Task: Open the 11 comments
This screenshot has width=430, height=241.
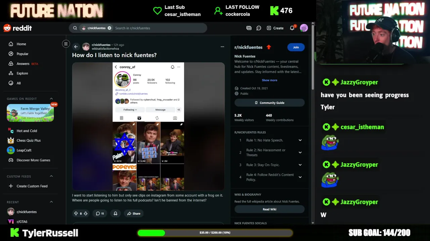Action: pyautogui.click(x=100, y=214)
